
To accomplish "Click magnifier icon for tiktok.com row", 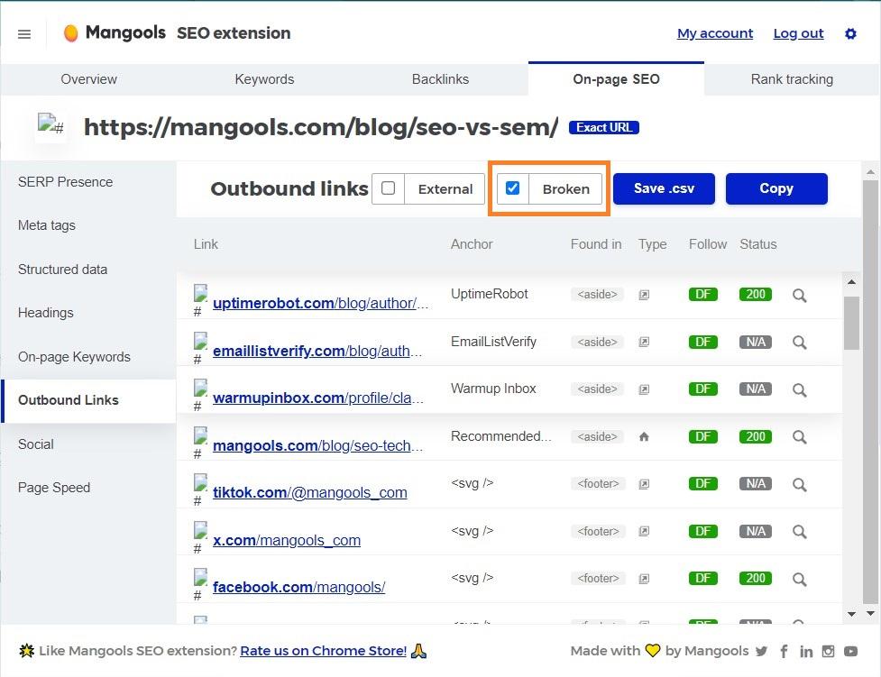I will [x=800, y=484].
